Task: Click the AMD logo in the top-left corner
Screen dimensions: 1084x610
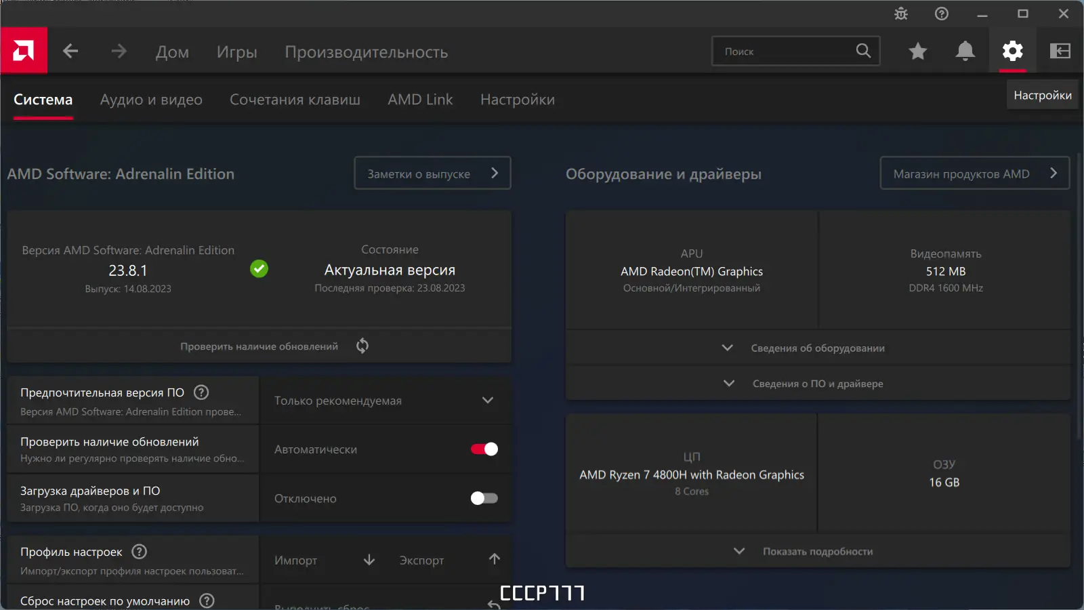Action: click(x=24, y=50)
